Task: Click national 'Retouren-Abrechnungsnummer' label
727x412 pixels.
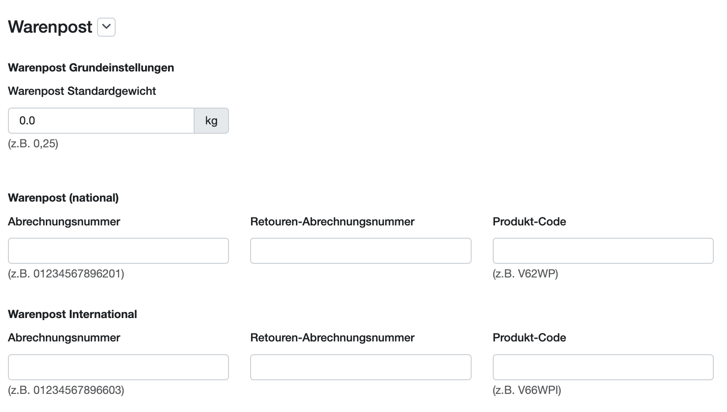Action: click(332, 221)
